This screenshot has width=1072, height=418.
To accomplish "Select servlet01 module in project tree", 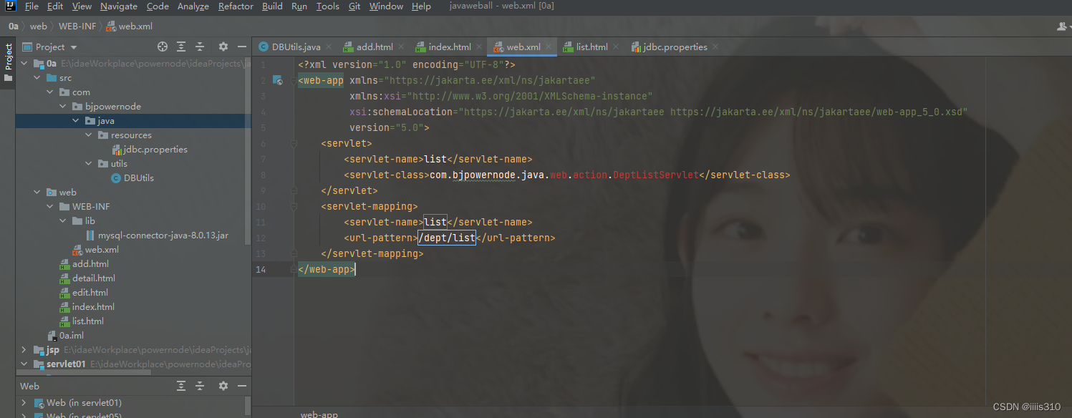I will click(x=66, y=364).
